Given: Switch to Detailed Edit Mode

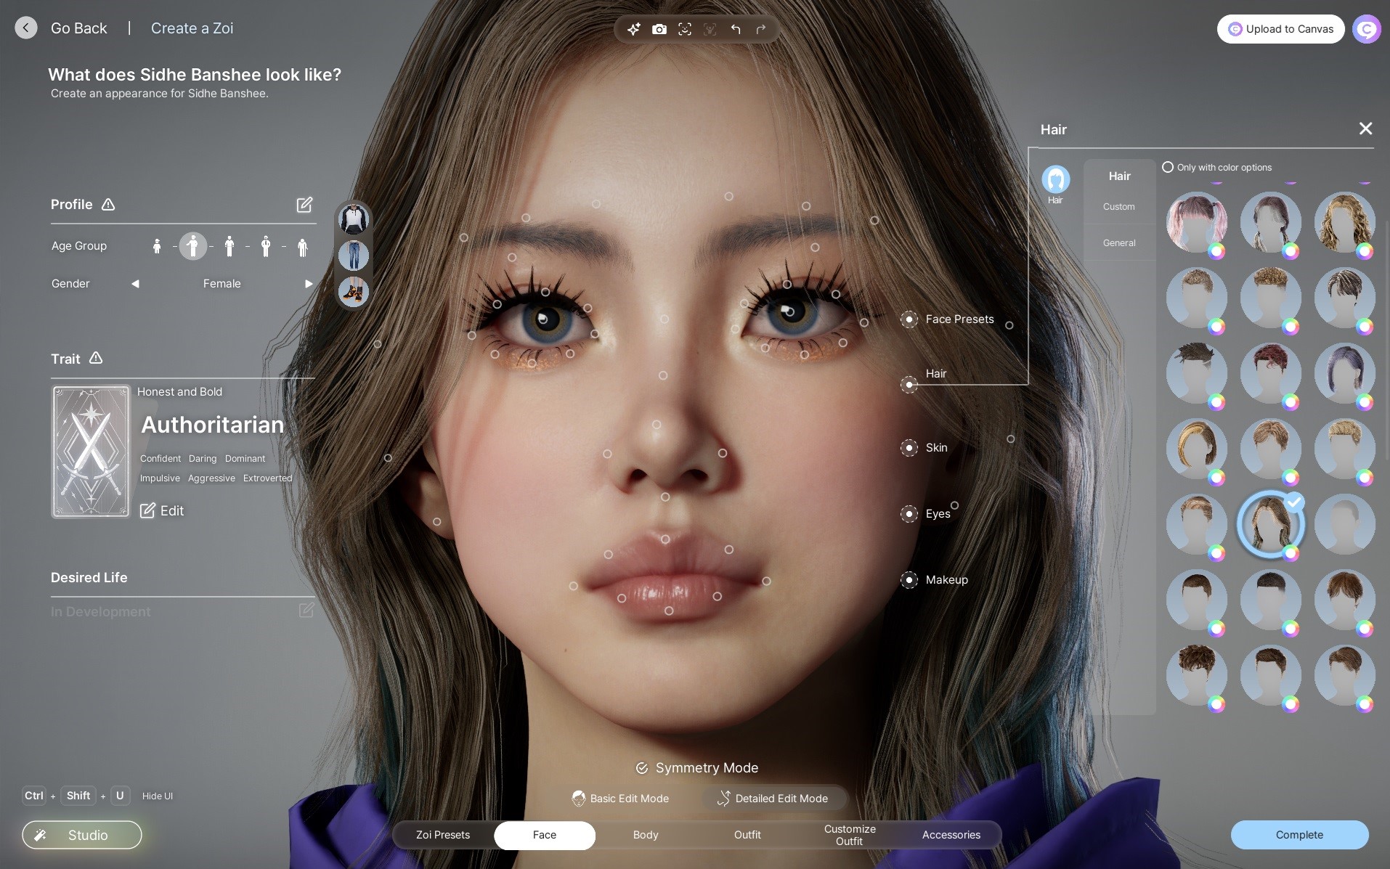Looking at the screenshot, I should coord(773,799).
